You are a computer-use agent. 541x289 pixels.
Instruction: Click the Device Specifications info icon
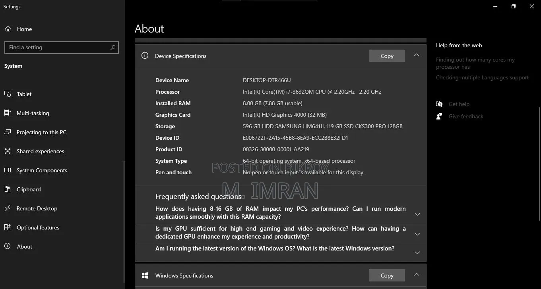(x=145, y=56)
